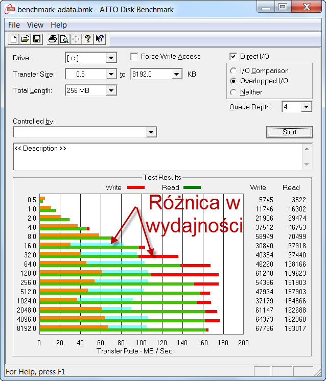
Task: Expand the Drive dropdown showing [-c-]
Action: click(x=111, y=58)
